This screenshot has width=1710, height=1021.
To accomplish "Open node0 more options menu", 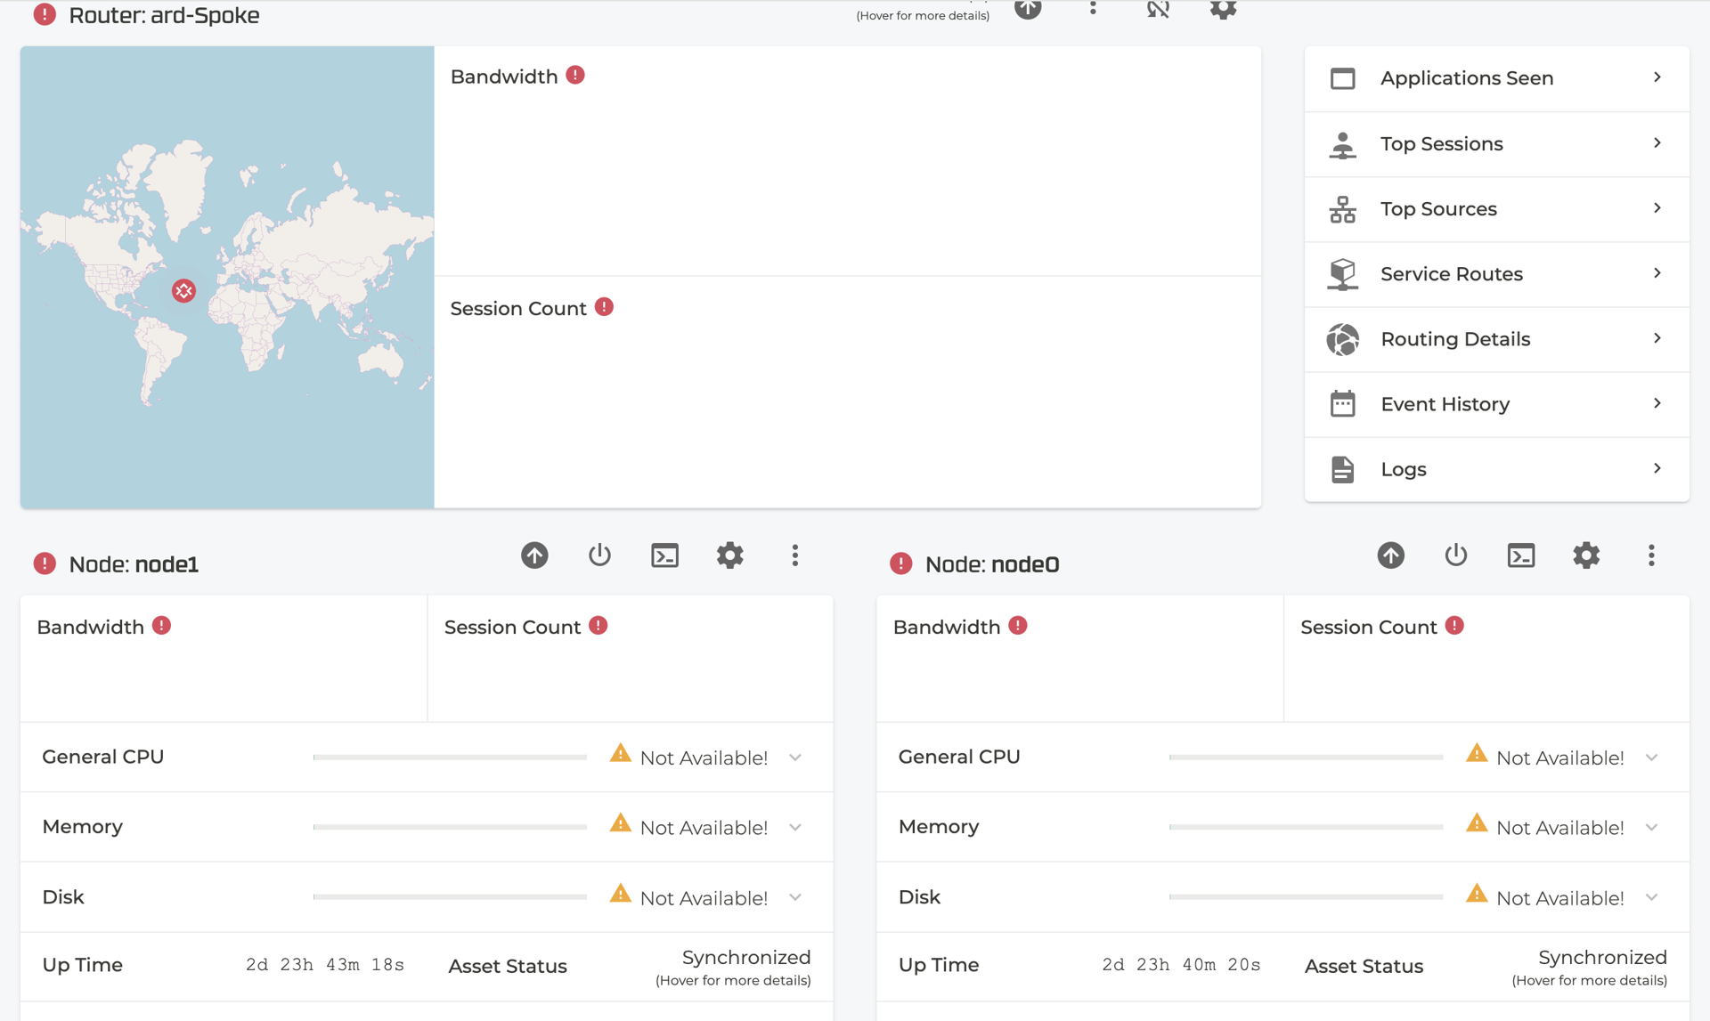I will (1650, 555).
